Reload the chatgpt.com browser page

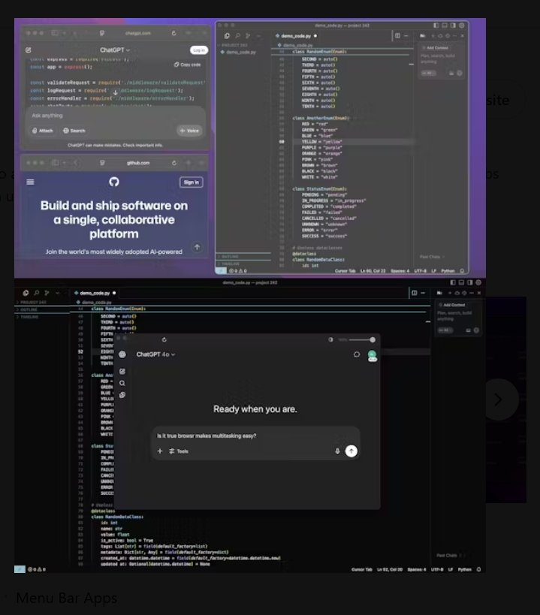click(173, 33)
